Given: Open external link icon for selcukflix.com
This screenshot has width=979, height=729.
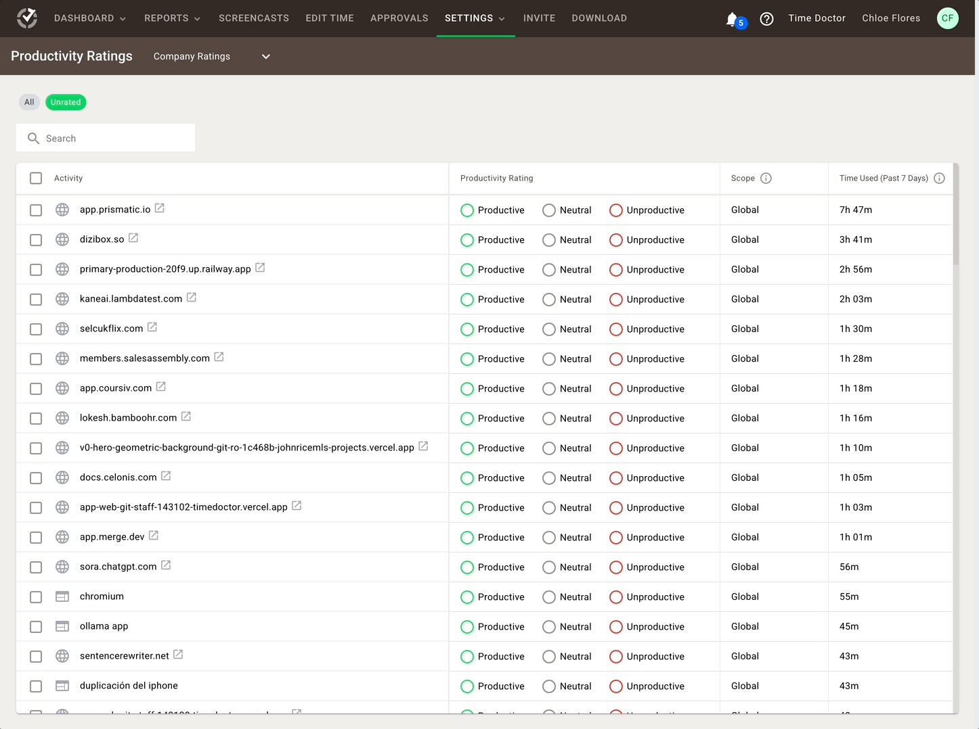Looking at the screenshot, I should 152,327.
